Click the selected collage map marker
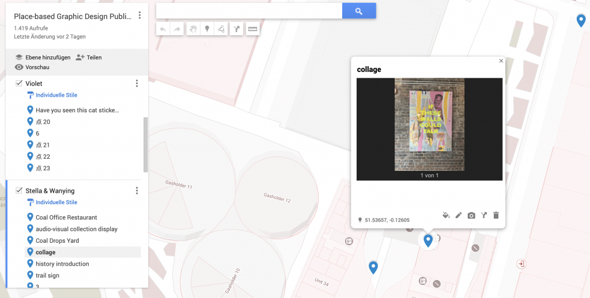This screenshot has width=590, height=298. click(x=428, y=240)
